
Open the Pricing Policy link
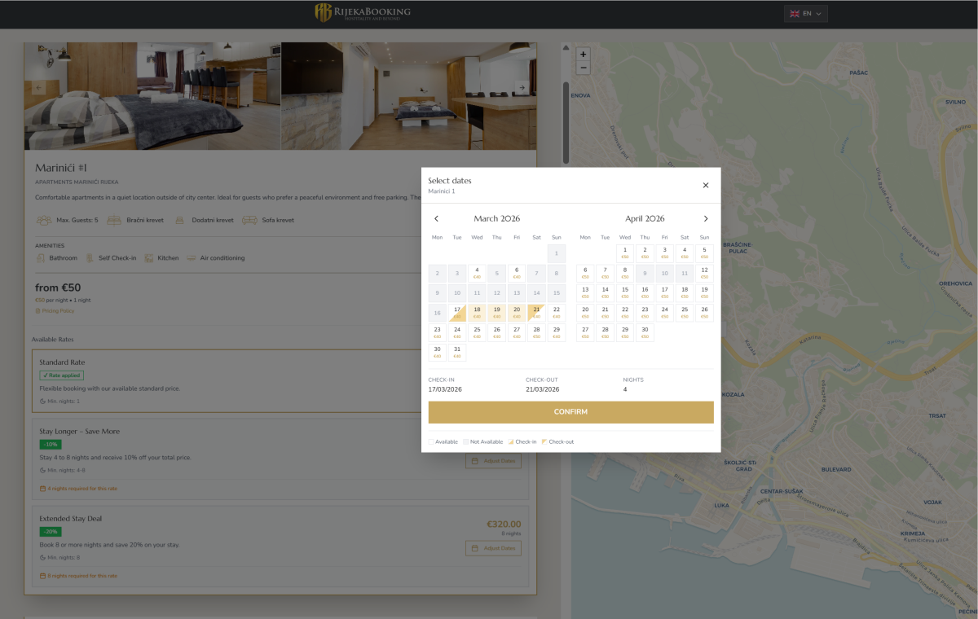55,311
